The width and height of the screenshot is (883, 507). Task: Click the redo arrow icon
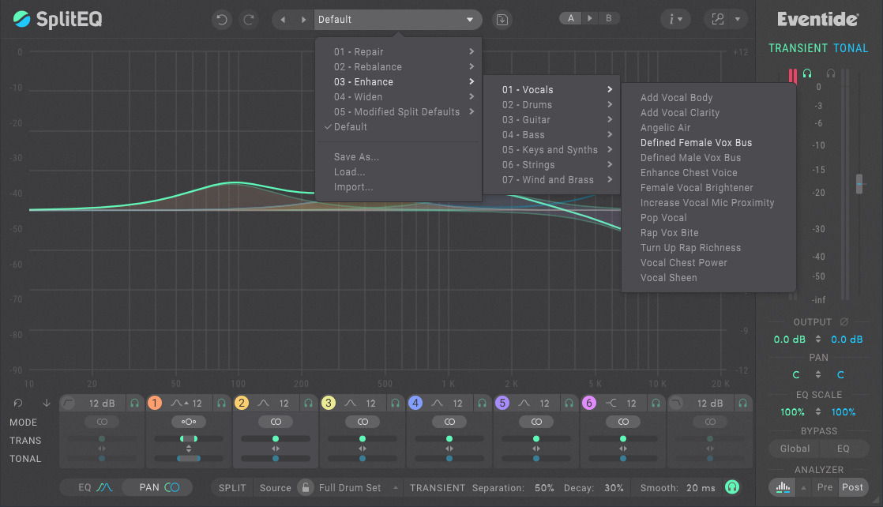(248, 20)
